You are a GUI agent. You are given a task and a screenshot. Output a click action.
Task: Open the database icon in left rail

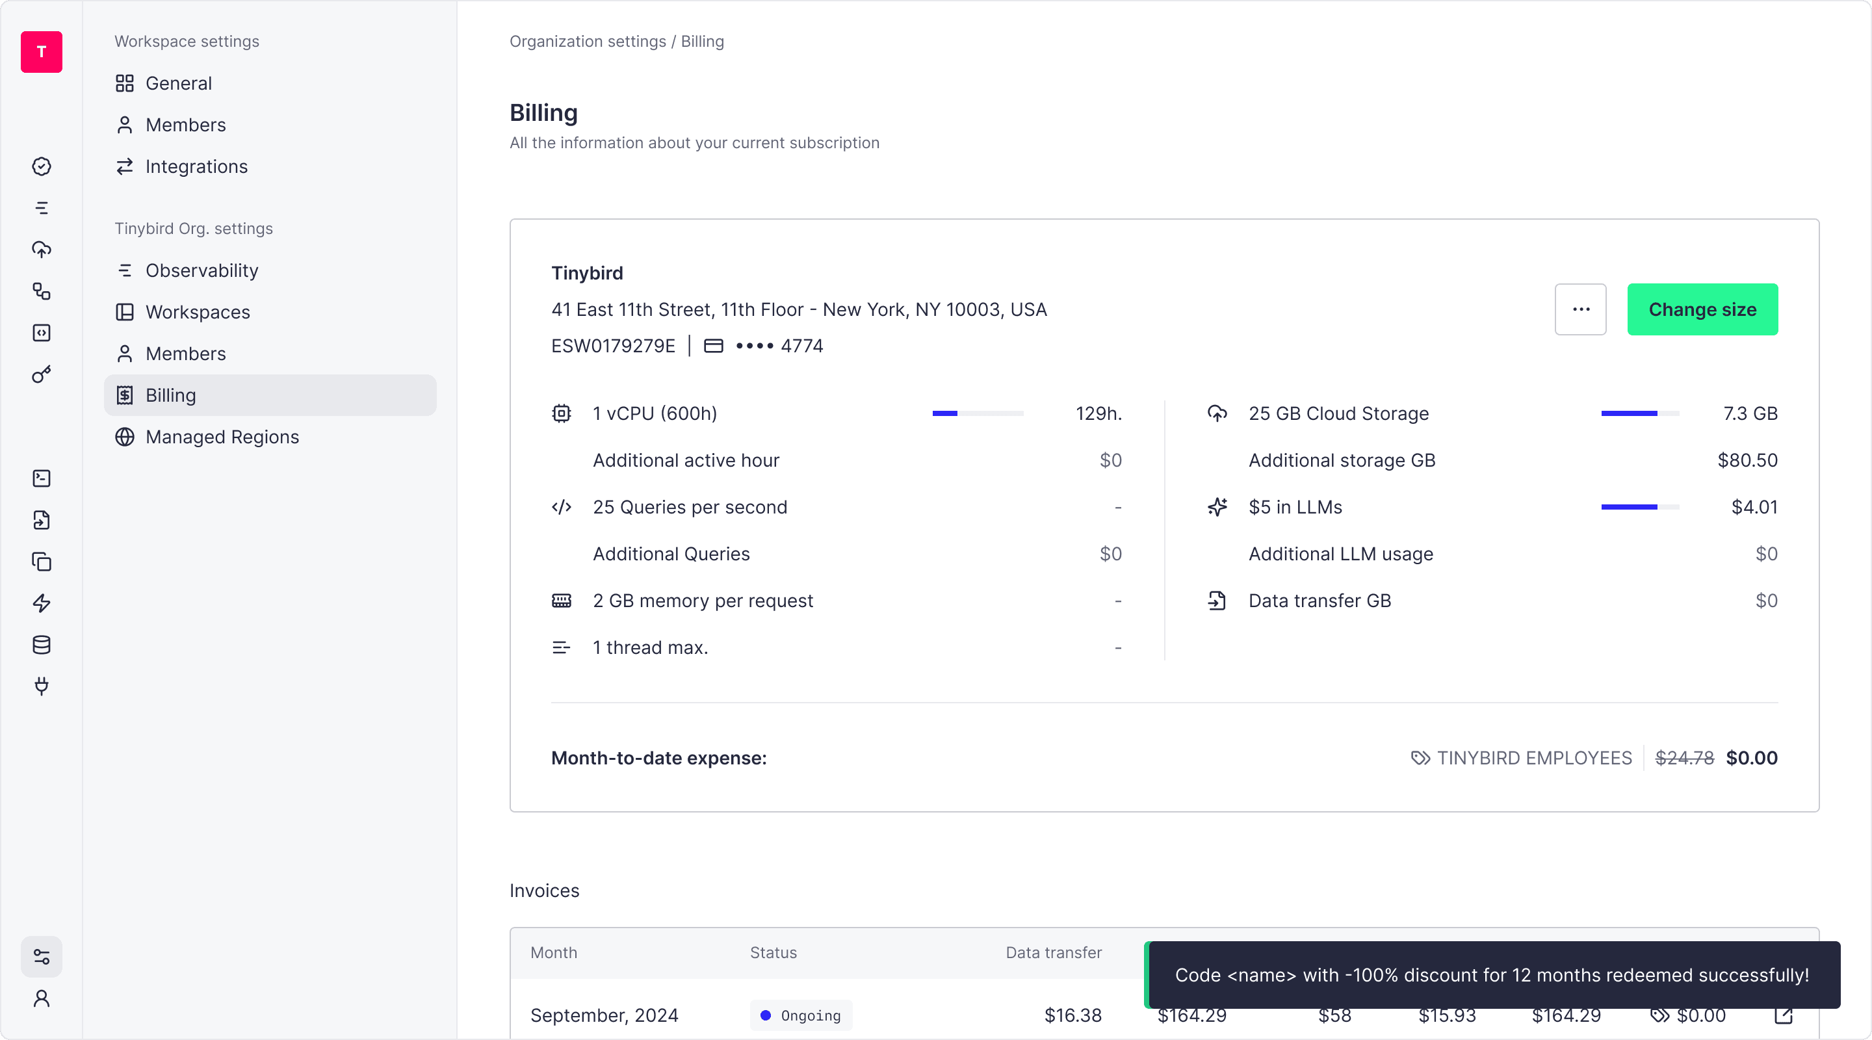(42, 645)
